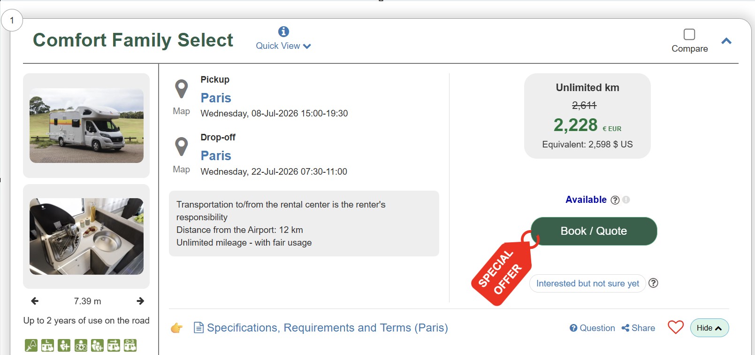Viewport: 755px width, 355px height.
Task: Open the Drop-off Map link
Action: click(x=182, y=170)
